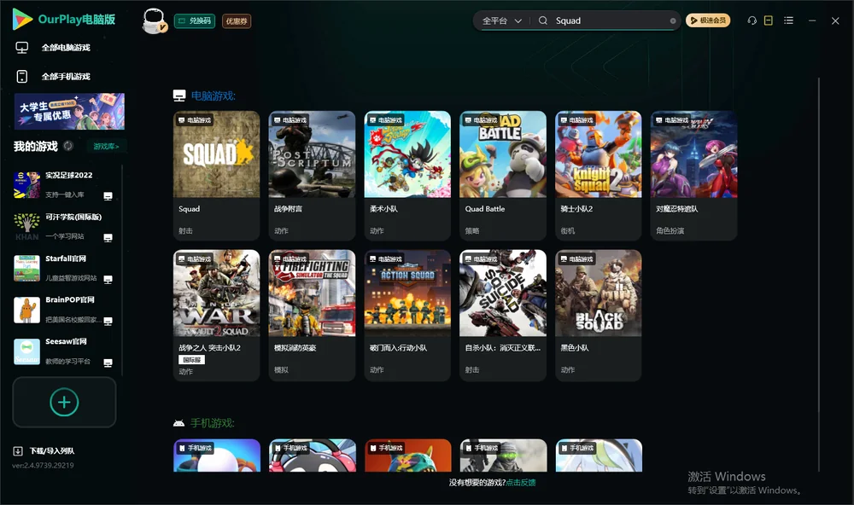Screen dimensions: 854x505
Task: Click the yellow mini-mode window icon
Action: coord(769,20)
